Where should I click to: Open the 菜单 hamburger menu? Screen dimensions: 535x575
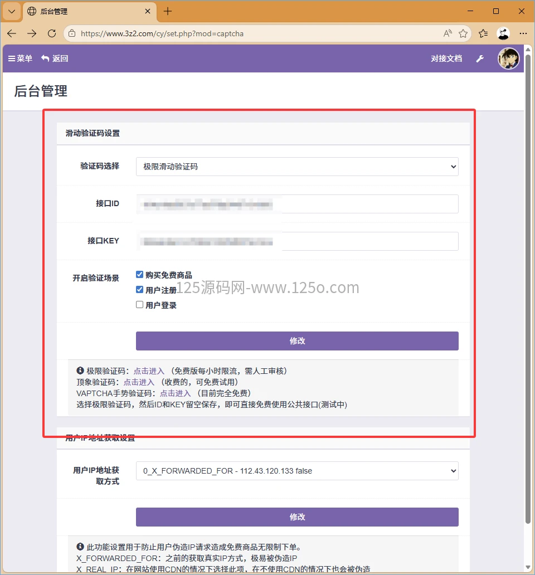pyautogui.click(x=20, y=59)
